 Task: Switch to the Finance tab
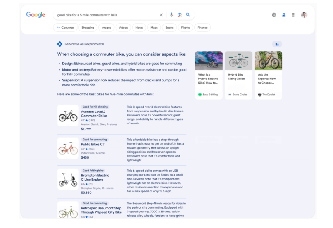click(x=203, y=28)
